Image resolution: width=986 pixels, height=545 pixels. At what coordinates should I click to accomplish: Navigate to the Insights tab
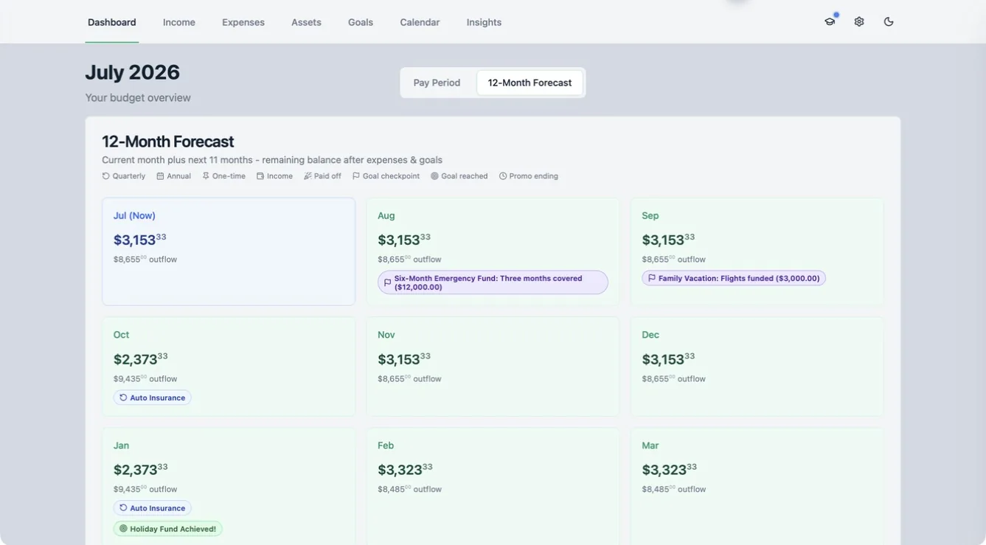484,22
